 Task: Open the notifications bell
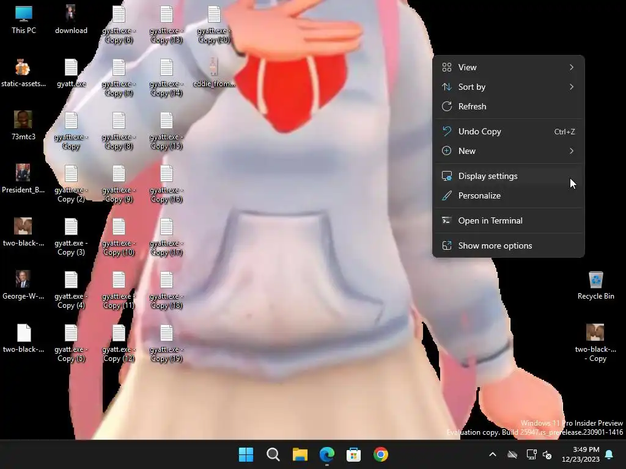[609, 454]
